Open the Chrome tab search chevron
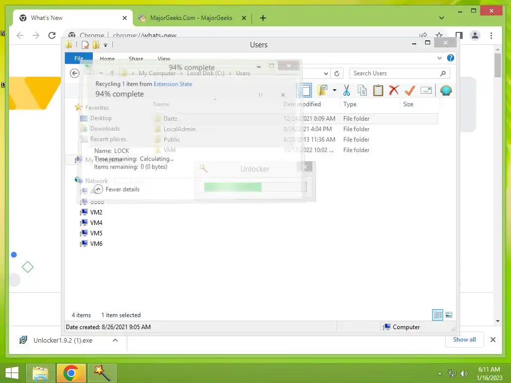This screenshot has height=383, width=511. coord(442,18)
